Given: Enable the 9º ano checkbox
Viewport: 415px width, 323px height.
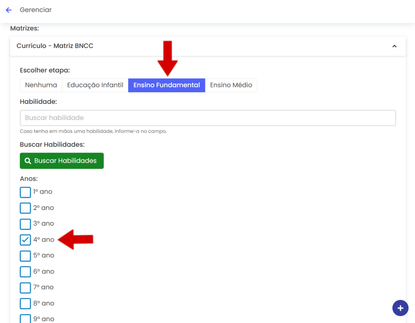Looking at the screenshot, I should point(25,318).
